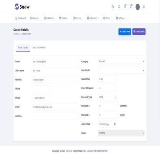Open the user avatar menu
The width and height of the screenshot is (160, 156).
tap(138, 7)
